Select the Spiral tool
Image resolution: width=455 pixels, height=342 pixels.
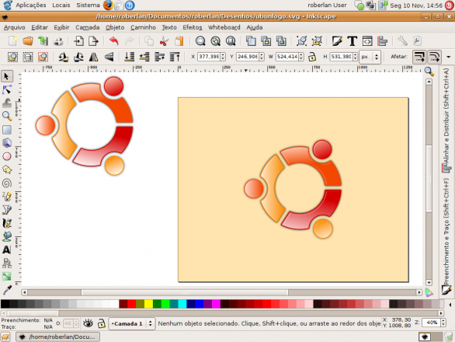(x=7, y=183)
